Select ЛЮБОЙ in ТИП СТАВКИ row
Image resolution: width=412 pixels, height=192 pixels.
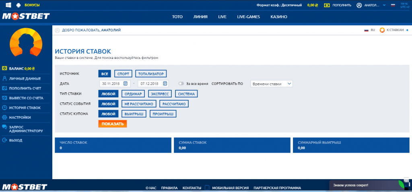(108, 94)
